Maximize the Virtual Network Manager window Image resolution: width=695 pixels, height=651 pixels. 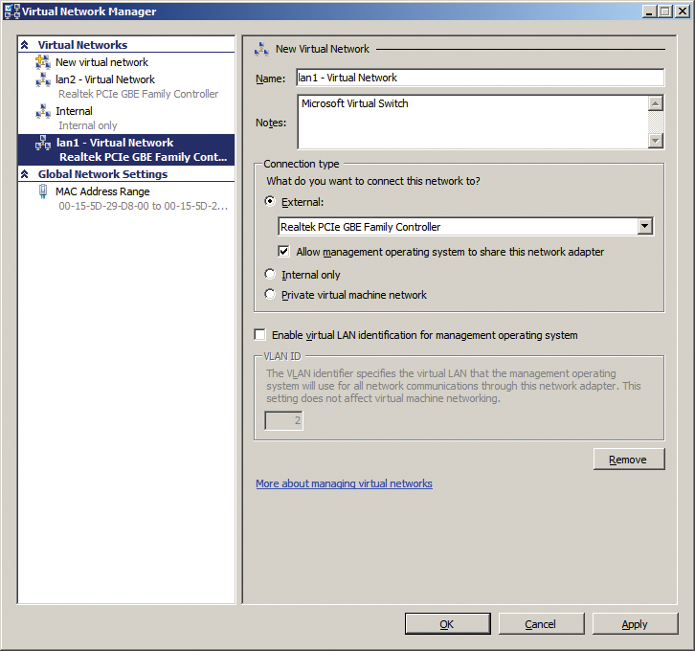click(x=665, y=11)
